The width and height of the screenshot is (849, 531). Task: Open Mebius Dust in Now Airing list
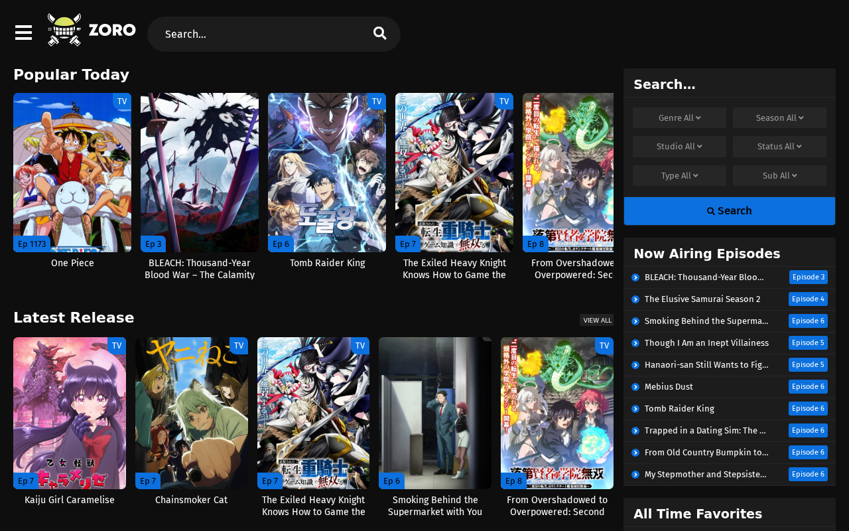pos(669,387)
